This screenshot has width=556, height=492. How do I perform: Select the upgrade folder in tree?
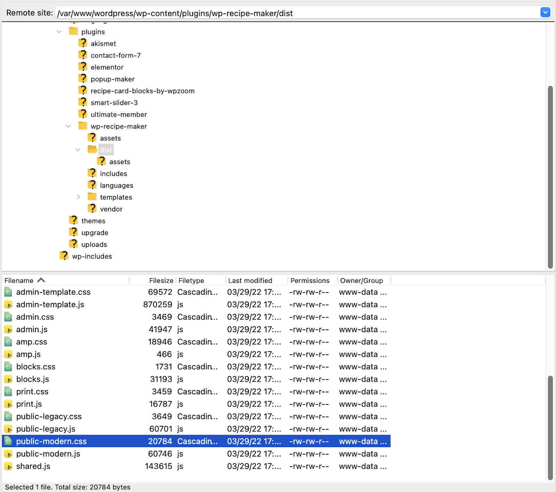tap(95, 233)
